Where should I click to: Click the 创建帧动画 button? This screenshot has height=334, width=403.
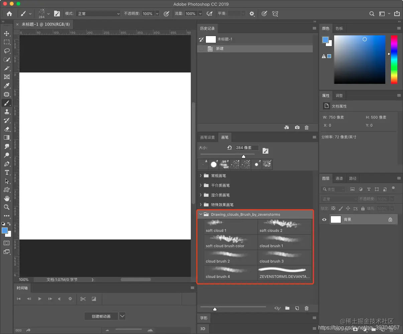tap(101, 316)
